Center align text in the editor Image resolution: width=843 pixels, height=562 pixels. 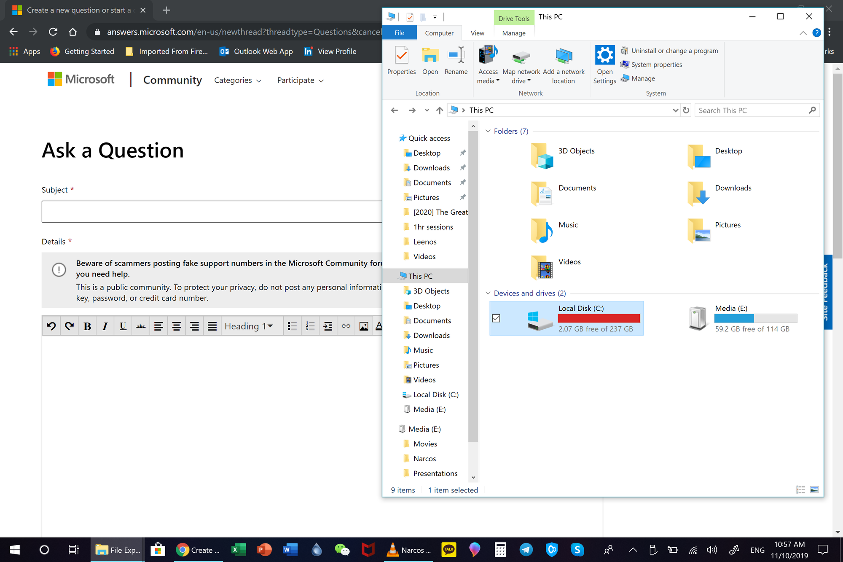[x=176, y=326]
